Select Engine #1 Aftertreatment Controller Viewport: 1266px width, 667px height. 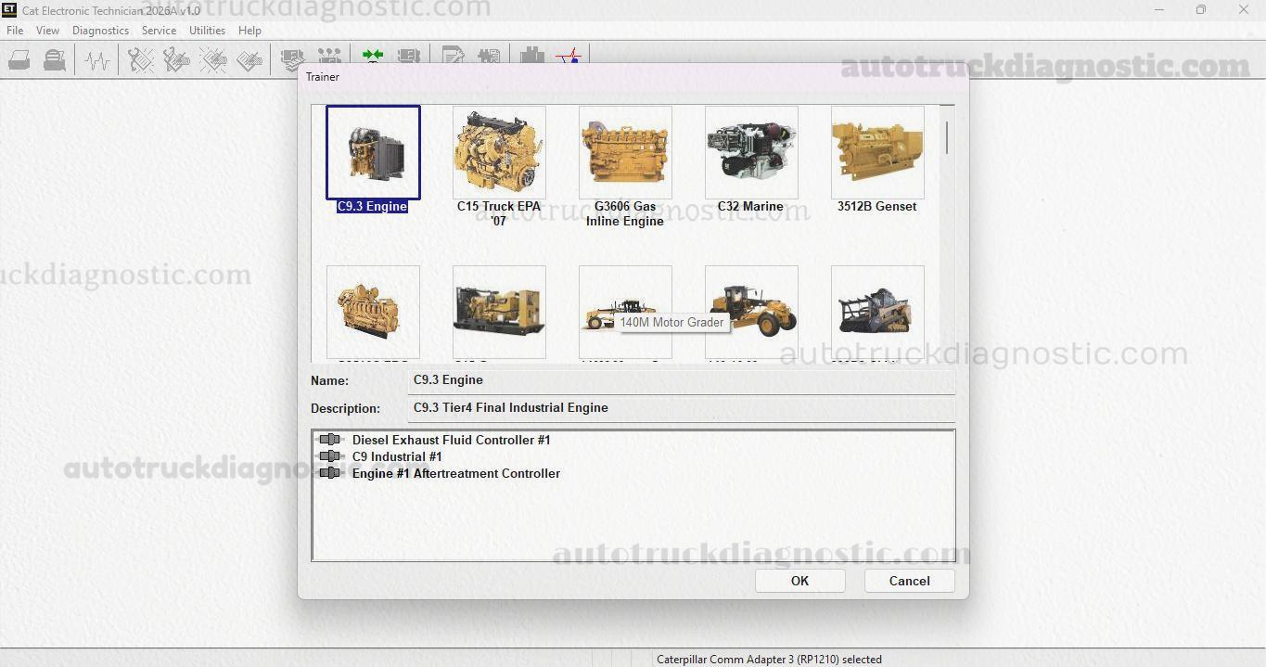(455, 473)
